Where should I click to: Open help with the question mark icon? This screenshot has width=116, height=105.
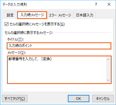[96, 4]
